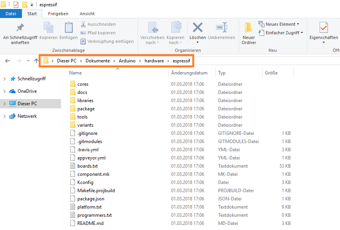Open Verschieben nach dropdown

157,42
